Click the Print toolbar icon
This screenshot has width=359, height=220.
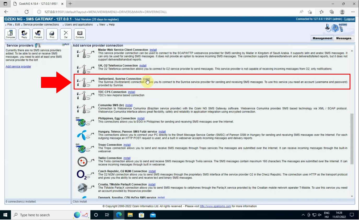click(52, 34)
